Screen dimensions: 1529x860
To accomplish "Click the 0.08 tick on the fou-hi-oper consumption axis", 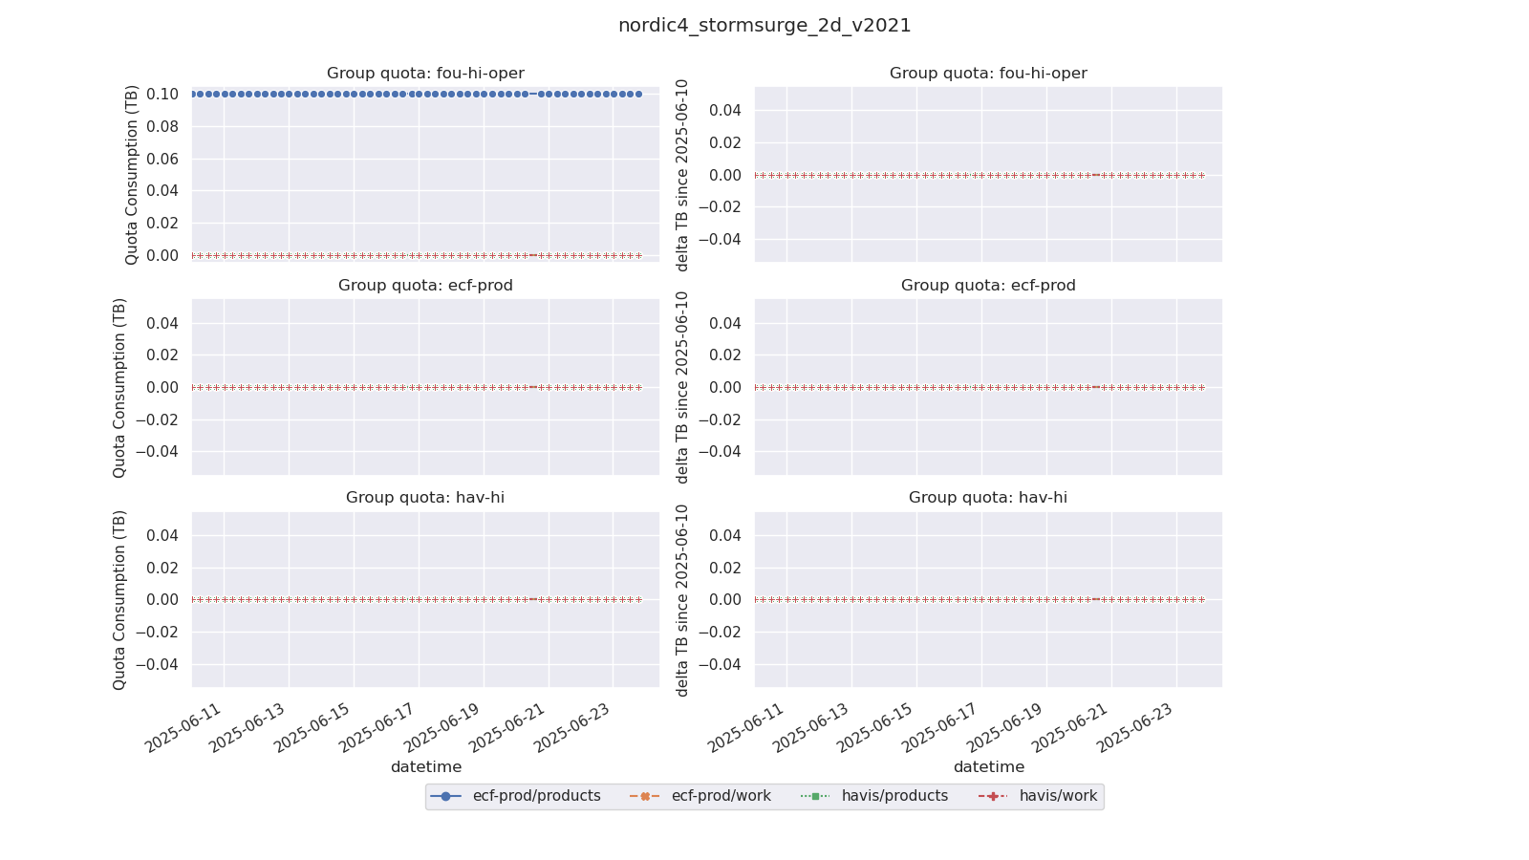I will [162, 126].
